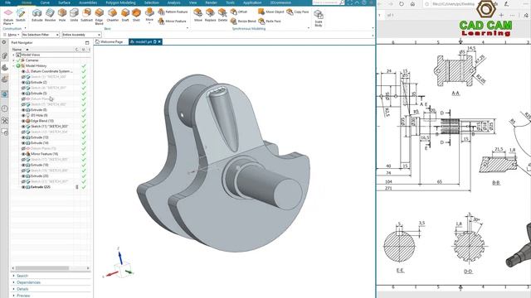
Task: Open the History clock tab in resource bar
Action: pyautogui.click(x=5, y=108)
